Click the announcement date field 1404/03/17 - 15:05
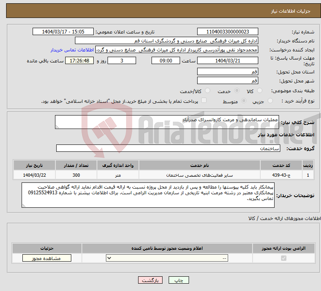The height and width of the screenshot is (291, 321). click(63, 32)
